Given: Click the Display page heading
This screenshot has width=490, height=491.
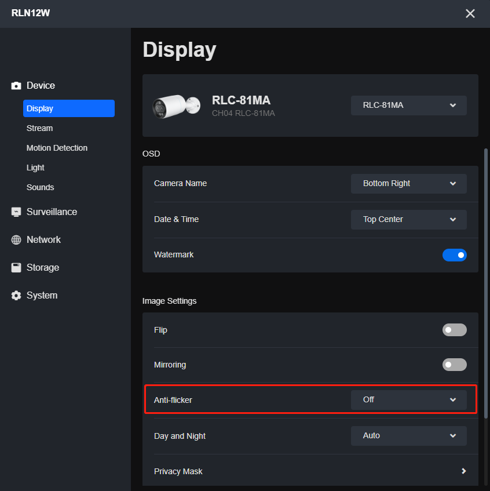Looking at the screenshot, I should [x=180, y=50].
